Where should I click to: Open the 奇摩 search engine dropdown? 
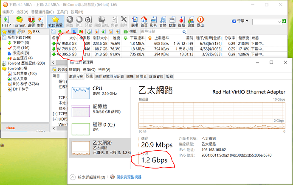pos(240,21)
